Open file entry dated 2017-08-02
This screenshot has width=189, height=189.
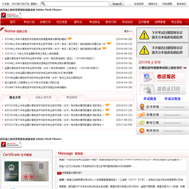tap(54, 120)
